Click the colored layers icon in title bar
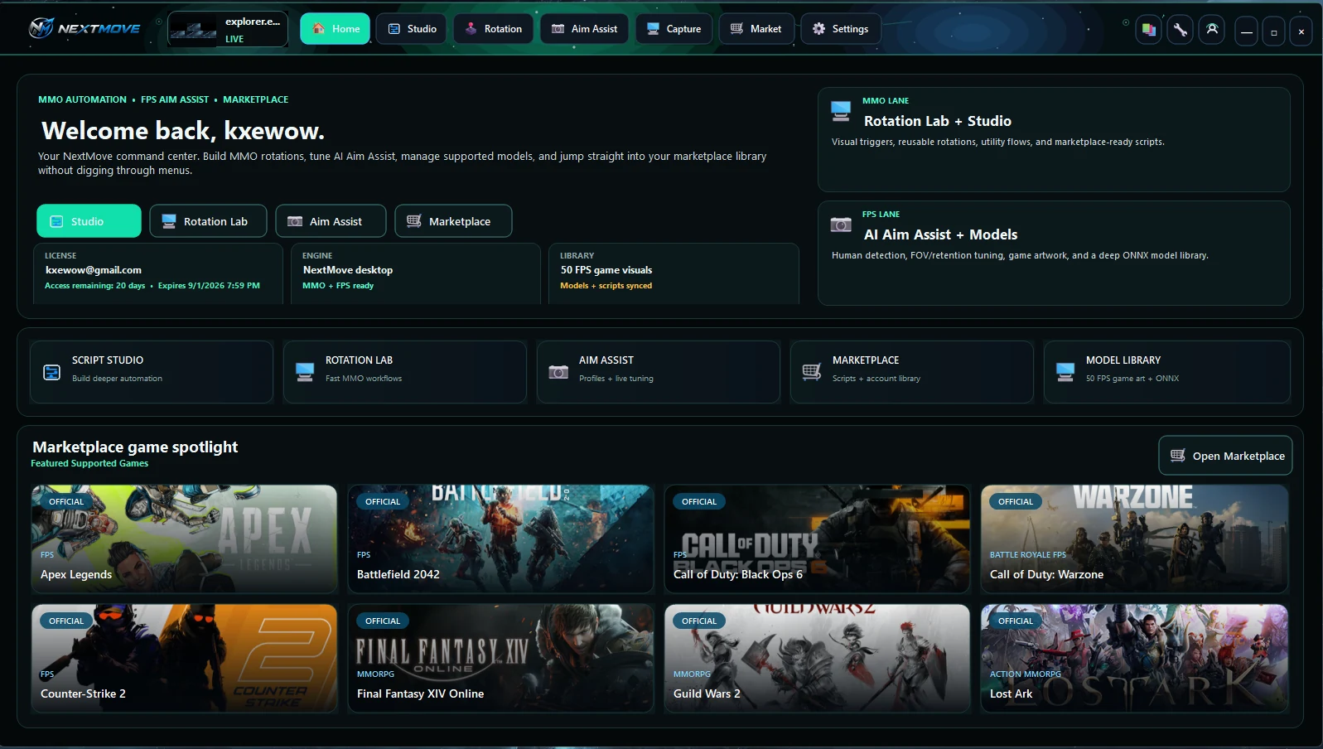Viewport: 1323px width, 749px height. 1148,30
